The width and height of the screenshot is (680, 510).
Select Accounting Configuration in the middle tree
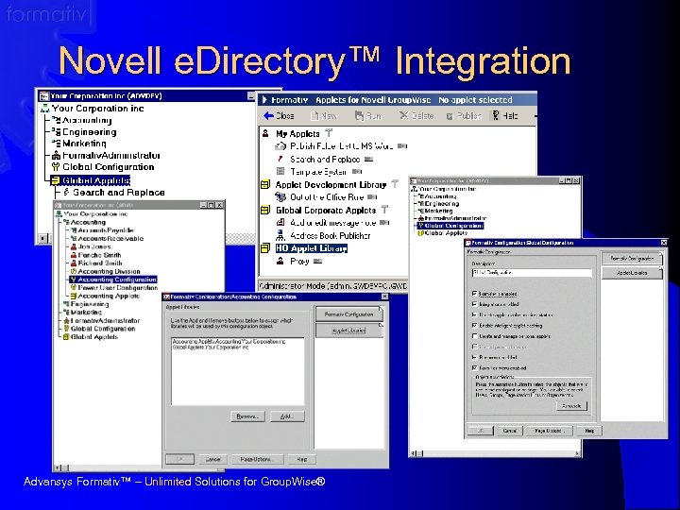click(x=117, y=280)
